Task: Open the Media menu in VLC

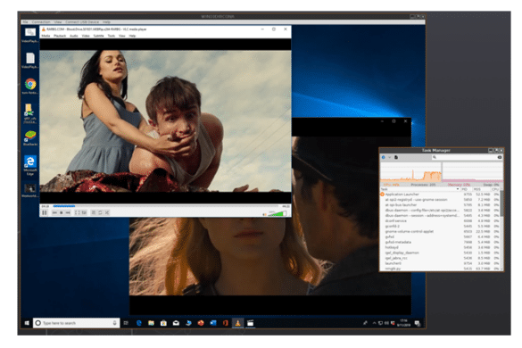Action: pyautogui.click(x=46, y=36)
